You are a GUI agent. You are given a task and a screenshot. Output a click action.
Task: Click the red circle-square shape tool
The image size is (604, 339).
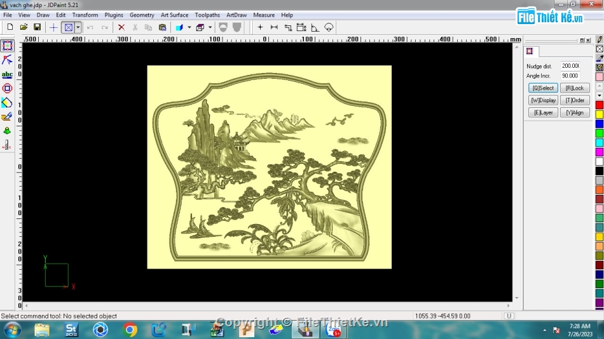pos(8,88)
